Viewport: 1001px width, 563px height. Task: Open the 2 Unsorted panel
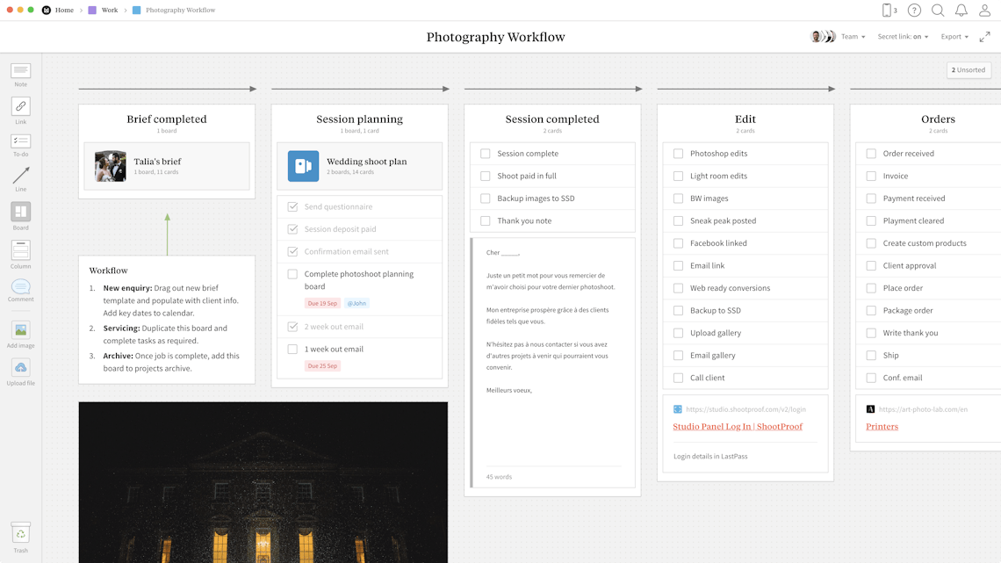pyautogui.click(x=969, y=70)
